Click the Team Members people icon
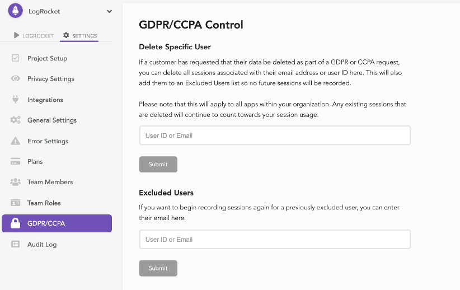 [16, 183]
